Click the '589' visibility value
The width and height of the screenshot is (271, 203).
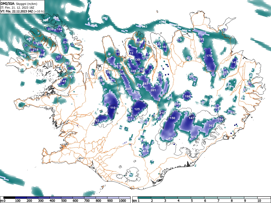(23, 55)
